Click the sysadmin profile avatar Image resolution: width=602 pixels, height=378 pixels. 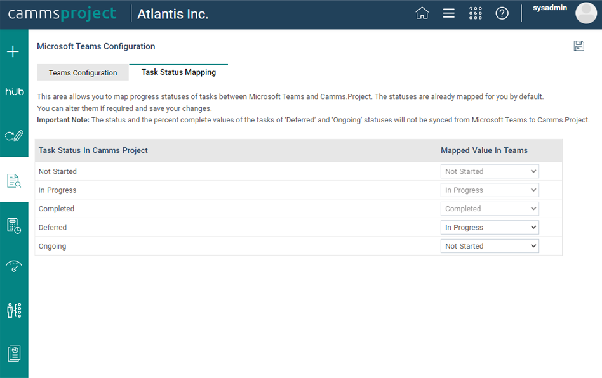(x=586, y=13)
